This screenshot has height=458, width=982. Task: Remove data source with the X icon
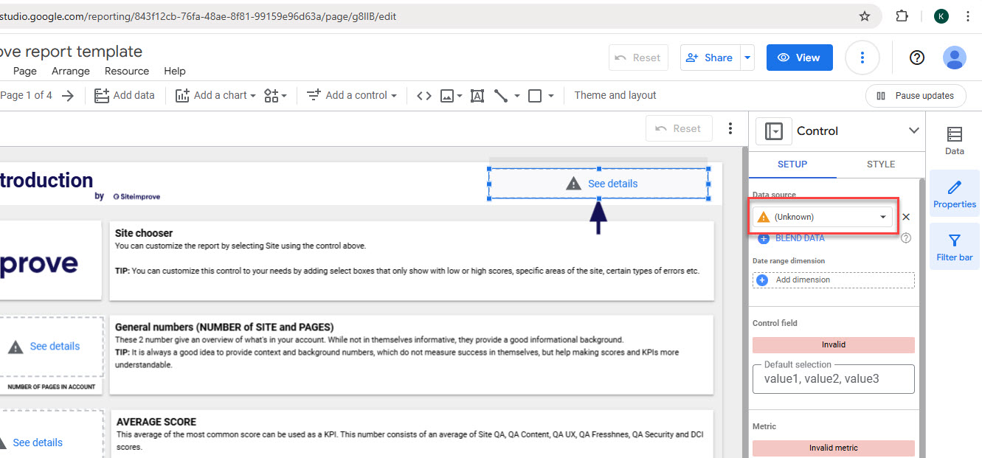tap(906, 217)
